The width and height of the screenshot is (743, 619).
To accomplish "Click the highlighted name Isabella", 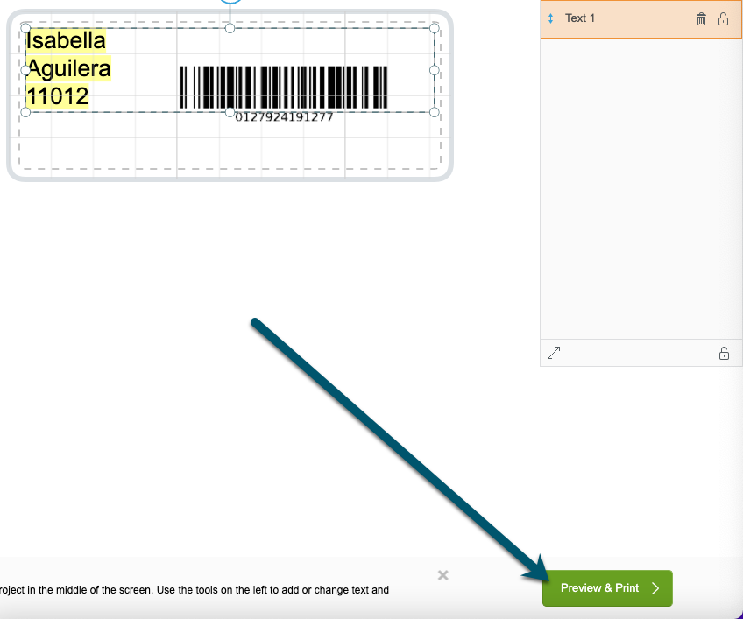I will pos(66,40).
